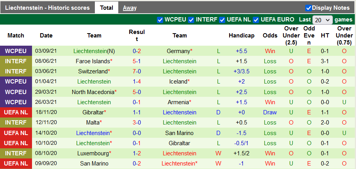Open the 7-0 Switzerland match score
356x169 pixels.
(137, 71)
